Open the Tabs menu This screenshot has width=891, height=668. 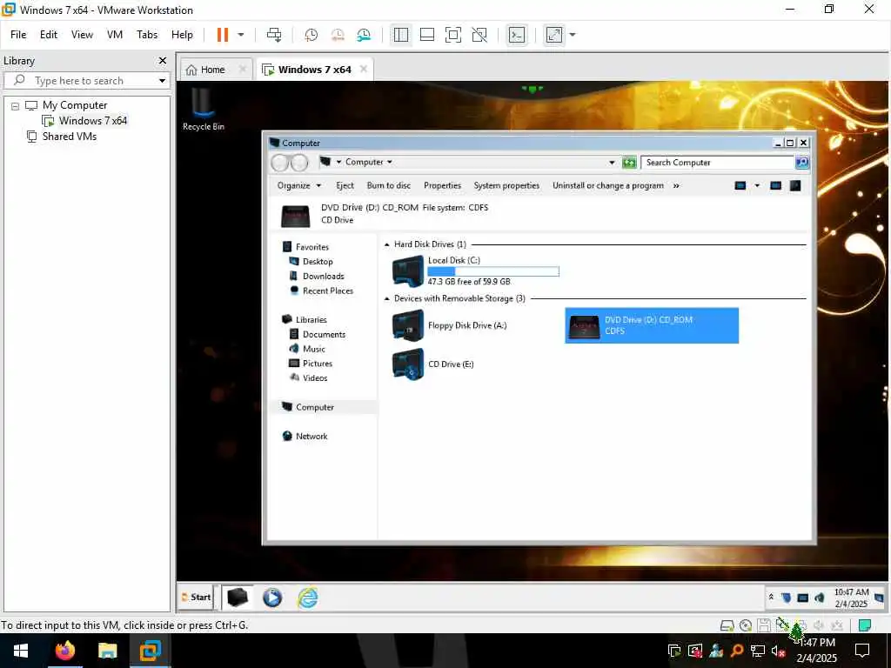point(147,35)
